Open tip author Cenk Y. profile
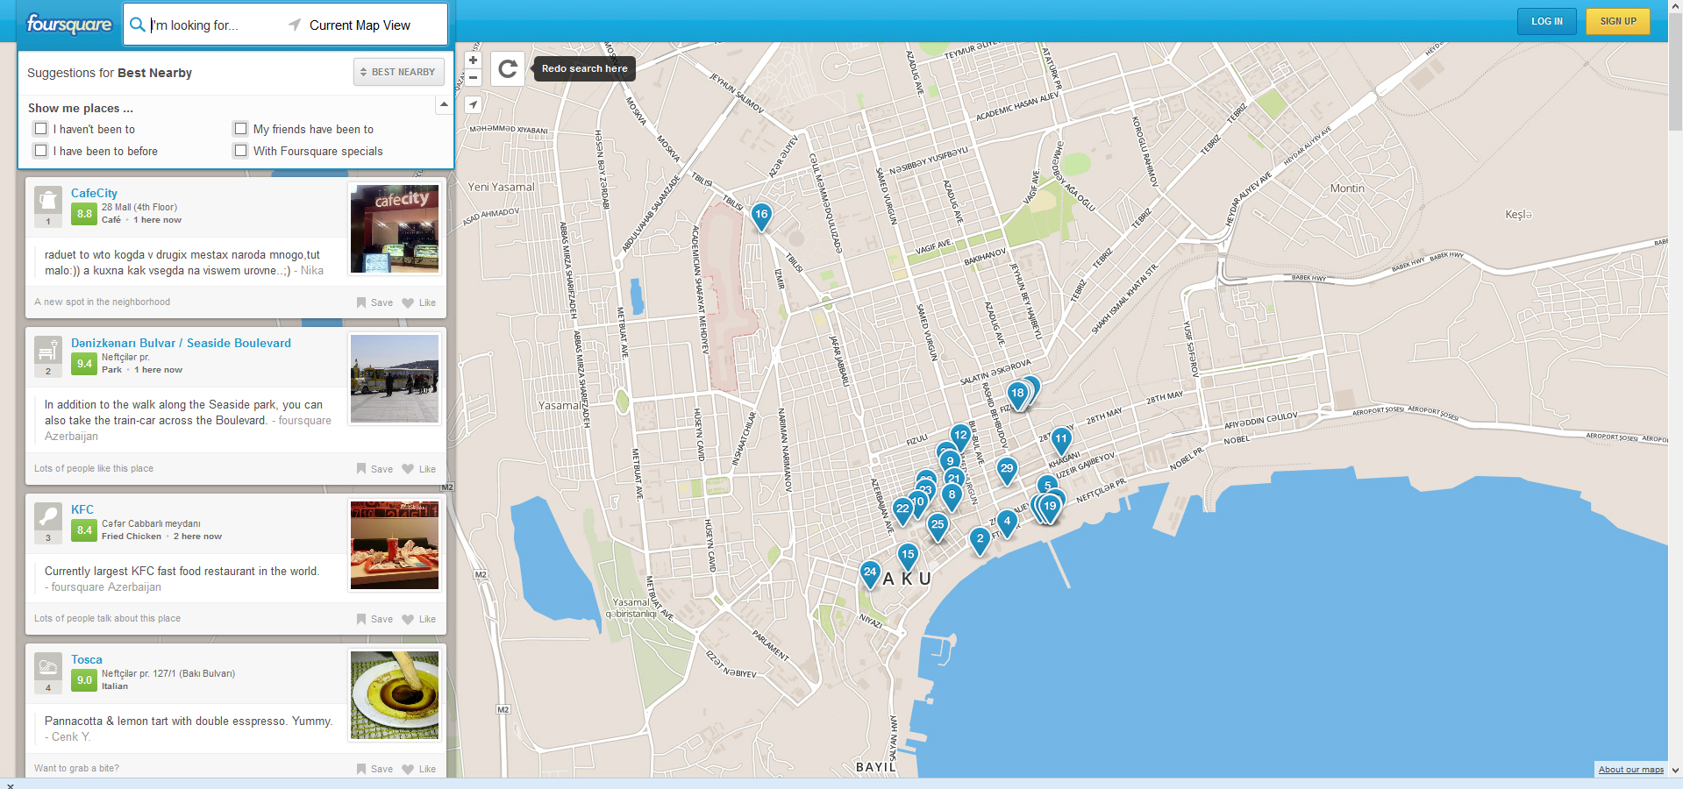Screen dimensions: 1683x789 (x=71, y=737)
